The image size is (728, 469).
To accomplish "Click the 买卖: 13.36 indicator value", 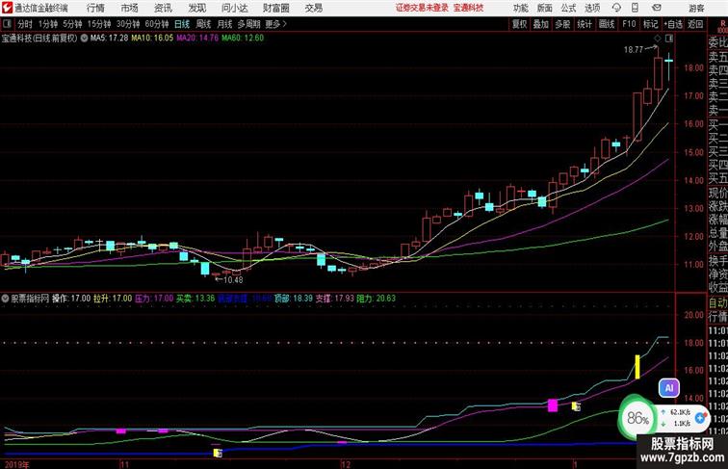I will pyautogui.click(x=195, y=299).
